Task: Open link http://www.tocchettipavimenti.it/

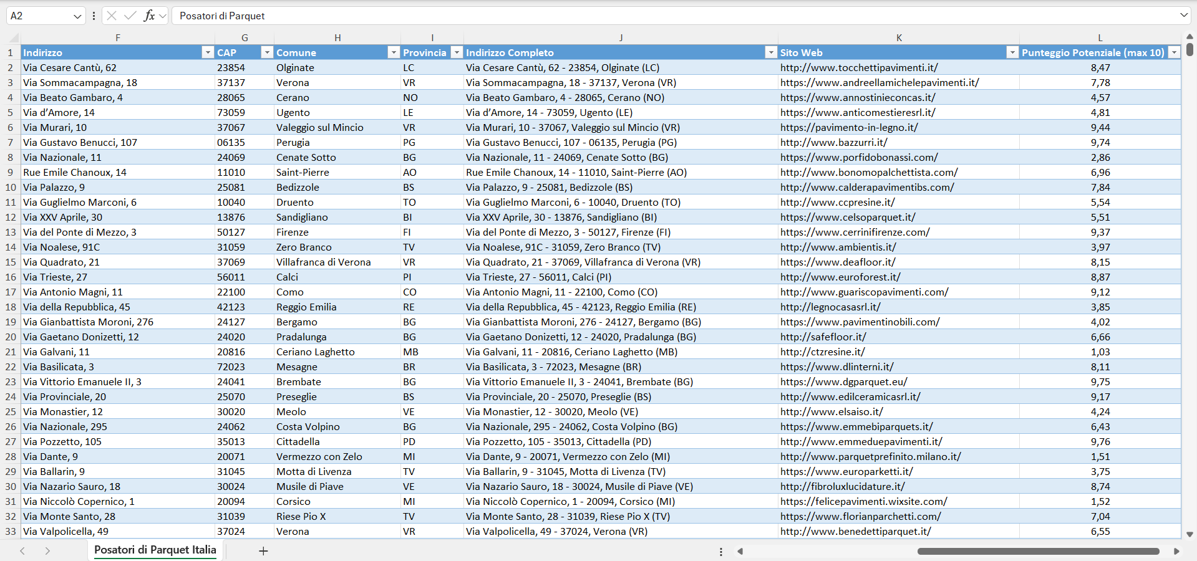Action: [x=859, y=67]
